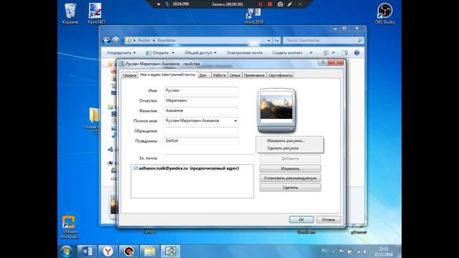Click the contact photo thumbnail
The height and width of the screenshot is (258, 459).
click(276, 106)
